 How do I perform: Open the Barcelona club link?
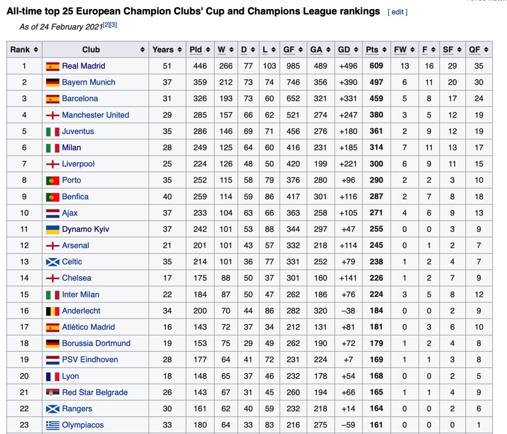[80, 99]
